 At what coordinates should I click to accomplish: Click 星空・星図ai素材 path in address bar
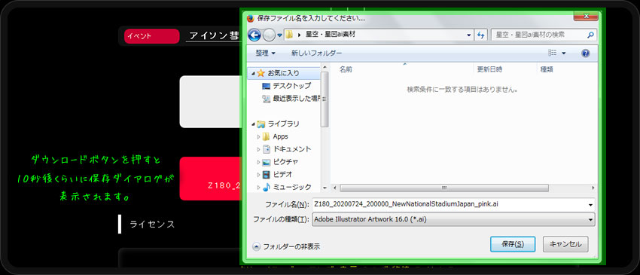pos(331,35)
